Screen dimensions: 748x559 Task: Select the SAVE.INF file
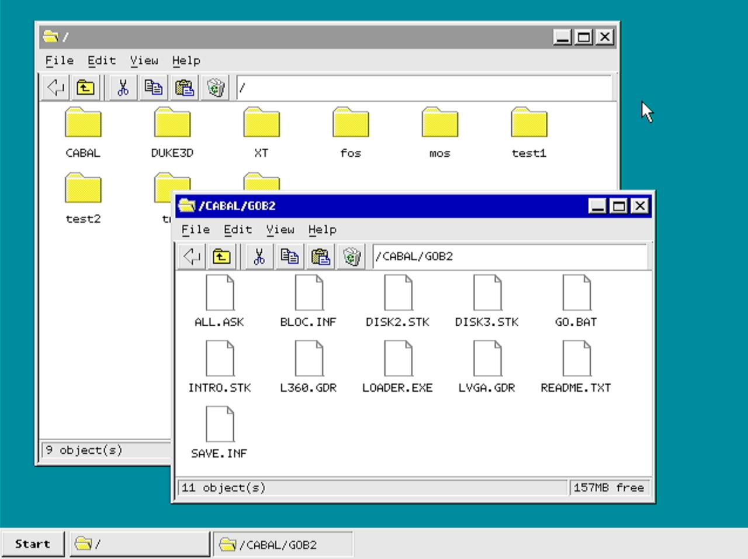[x=220, y=433]
